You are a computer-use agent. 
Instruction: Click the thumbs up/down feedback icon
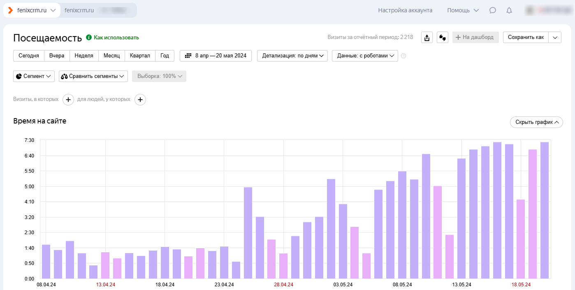pos(443,38)
